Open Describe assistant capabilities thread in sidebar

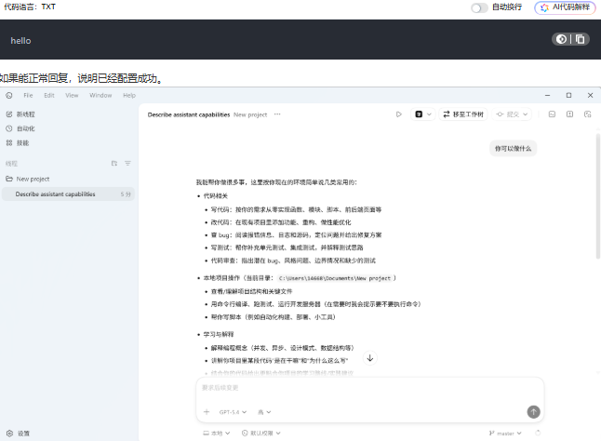(68, 194)
